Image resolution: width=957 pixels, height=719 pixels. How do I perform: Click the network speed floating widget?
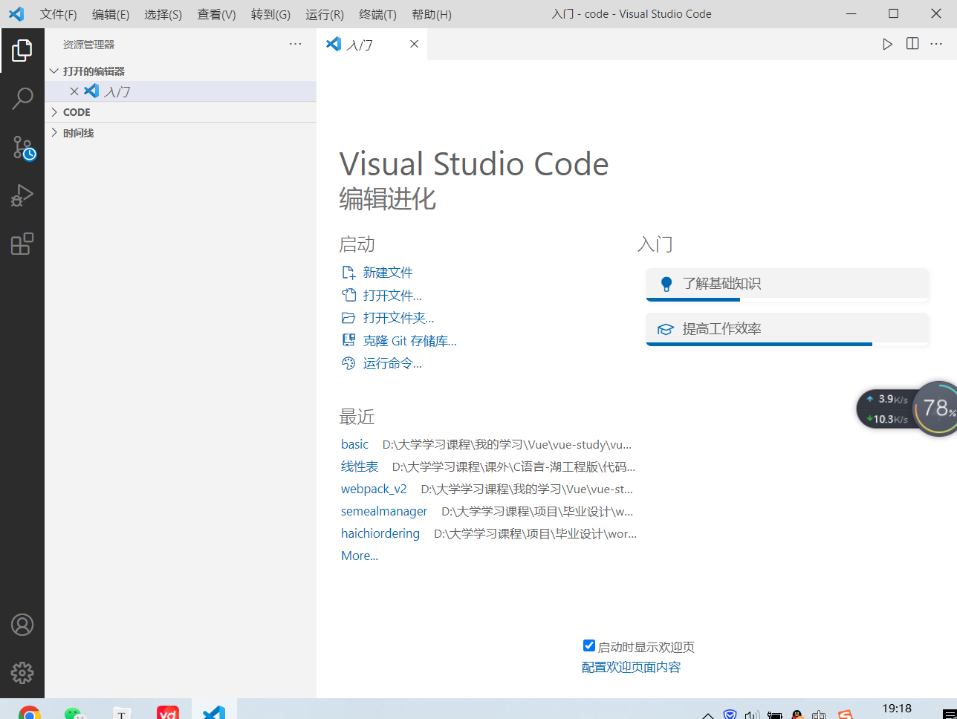coord(886,409)
